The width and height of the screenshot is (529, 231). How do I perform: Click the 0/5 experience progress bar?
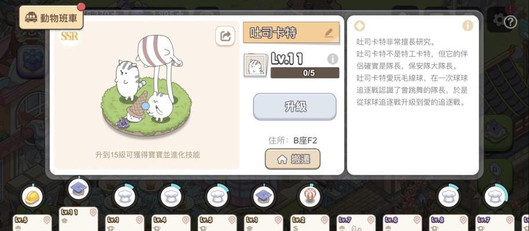(x=304, y=73)
